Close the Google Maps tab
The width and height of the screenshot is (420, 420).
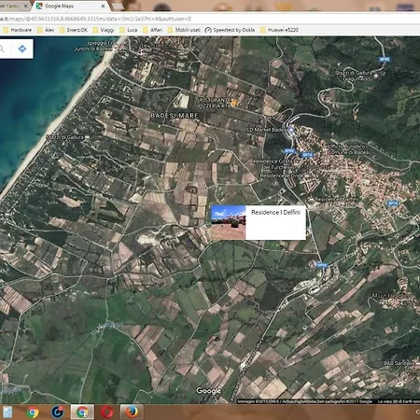pyautogui.click(x=103, y=6)
